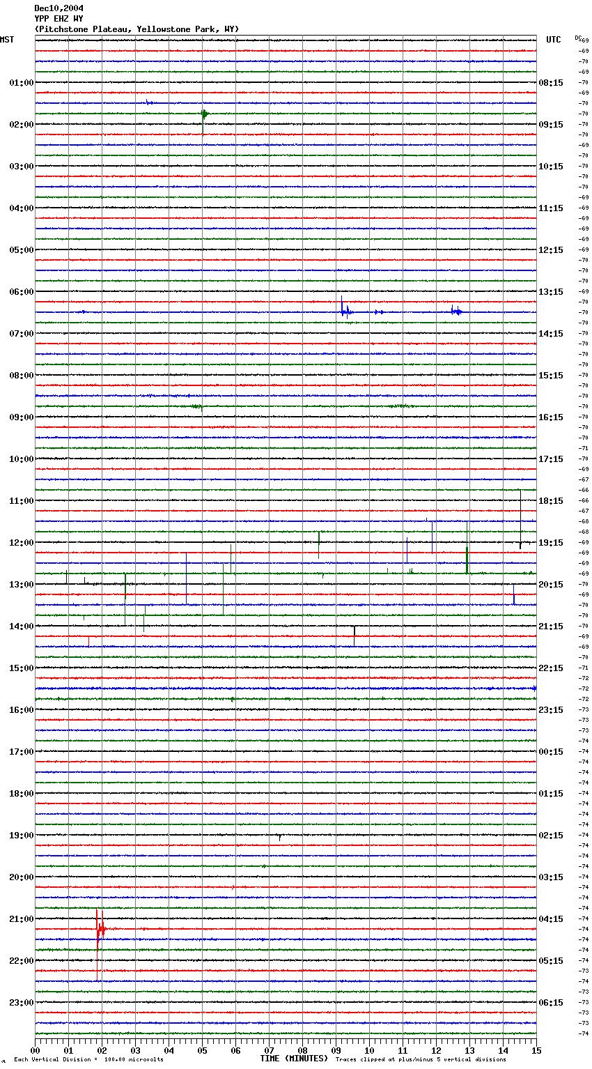The image size is (592, 1069).
Task: Click the 14:15 UTC time label
Action: tap(551, 334)
